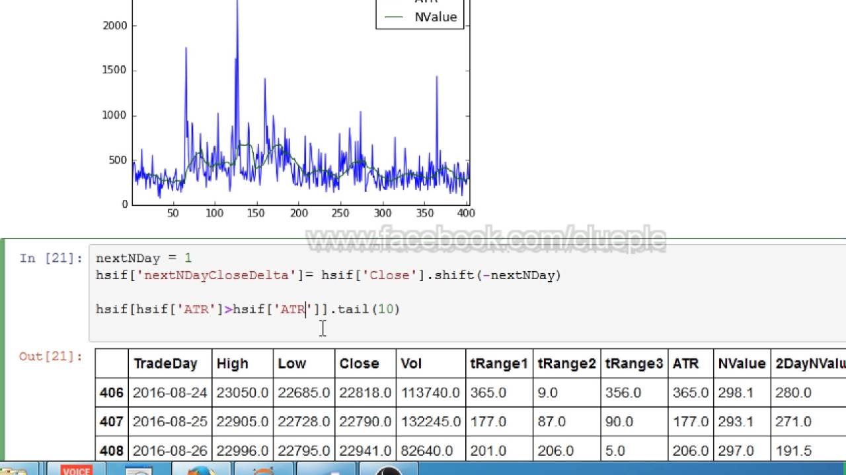Click the tRange1 column header

(x=500, y=364)
